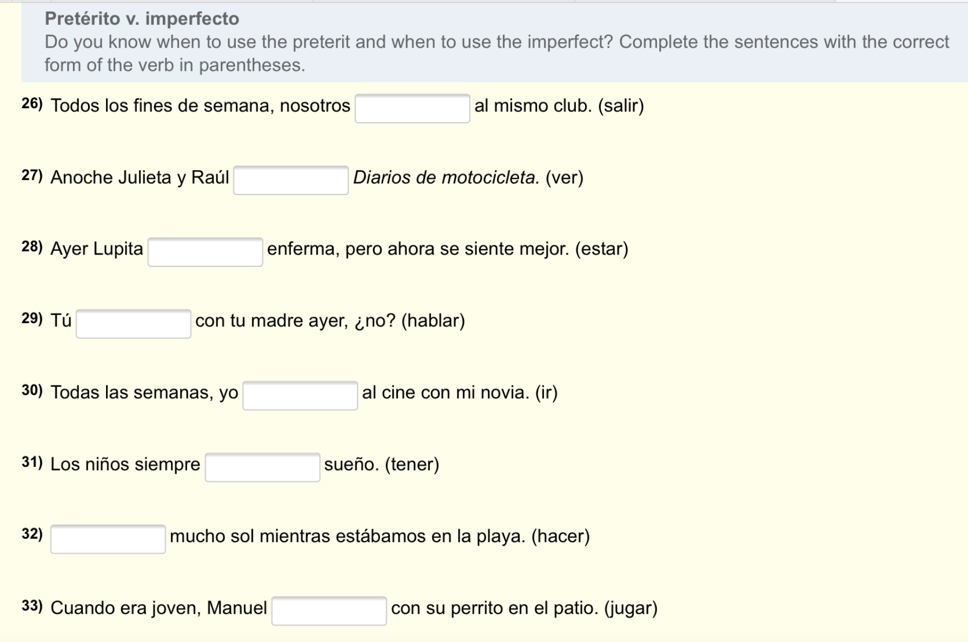Click the text 'enferma, pero ahora se siente mejor.'
The width and height of the screenshot is (968, 642).
[x=418, y=249]
